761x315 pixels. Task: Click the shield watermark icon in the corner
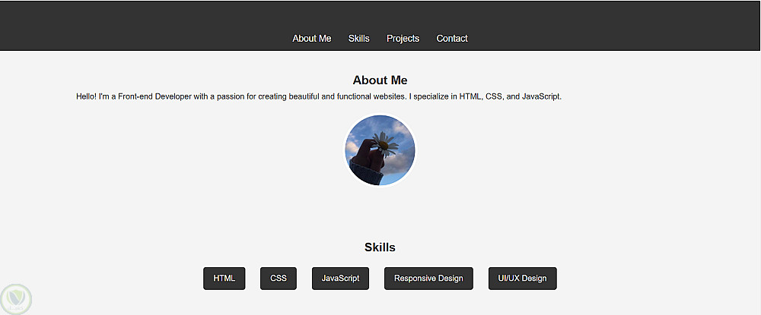(x=15, y=298)
